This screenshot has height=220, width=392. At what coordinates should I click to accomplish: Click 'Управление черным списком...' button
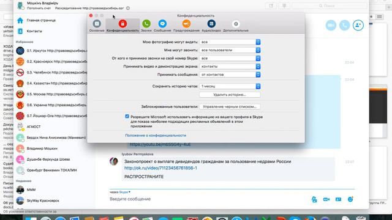point(230,106)
